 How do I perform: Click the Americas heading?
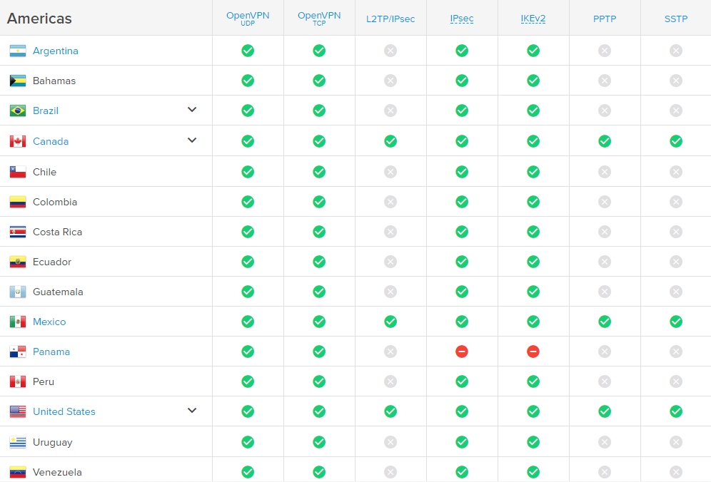[39, 19]
